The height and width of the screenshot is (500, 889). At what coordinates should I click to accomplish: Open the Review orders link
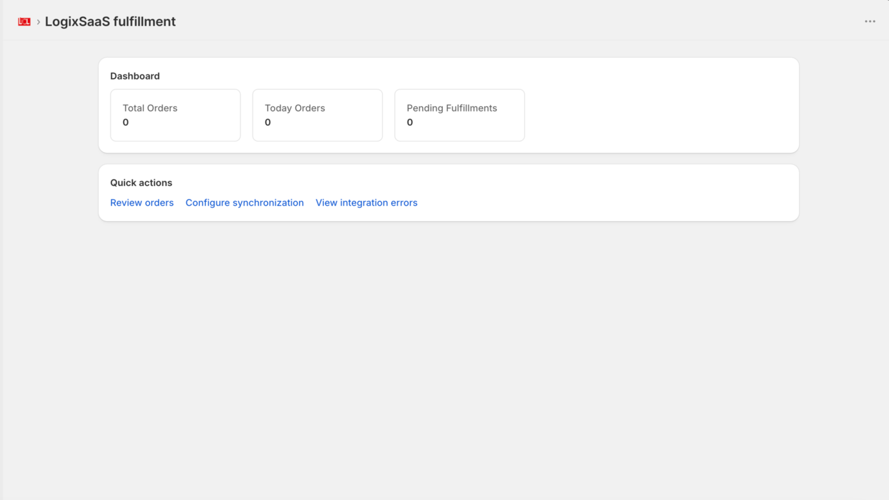pyautogui.click(x=142, y=203)
